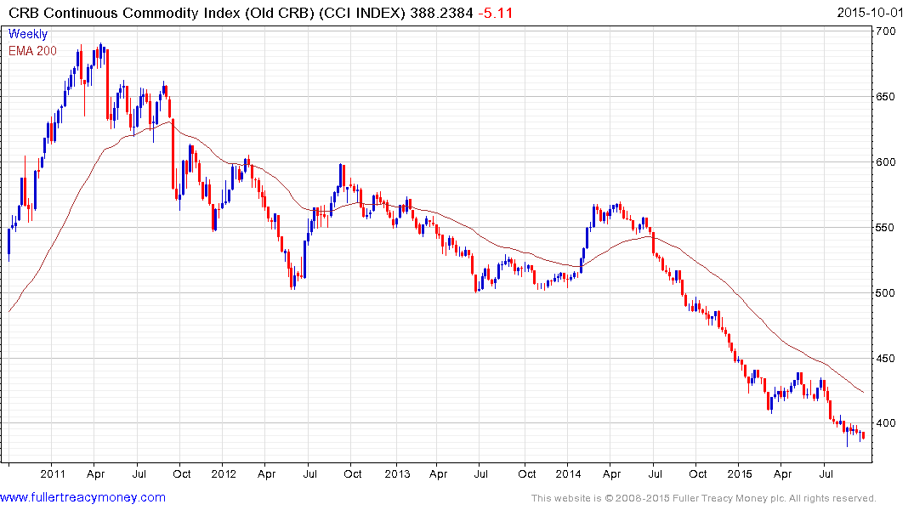Select the chart title 'CRB Continuous Commodity Index'
The width and height of the screenshot is (914, 510).
(x=124, y=13)
